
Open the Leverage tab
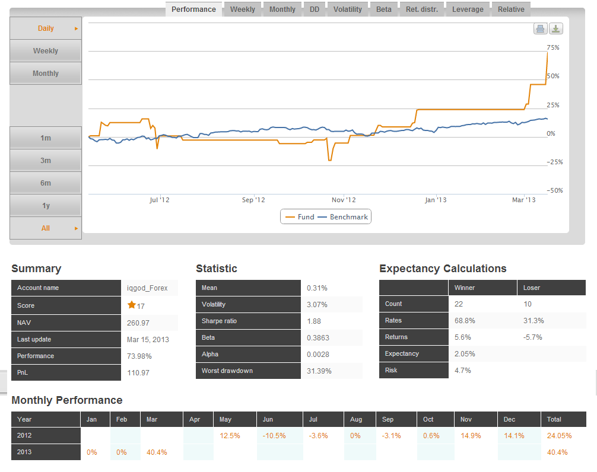[468, 9]
